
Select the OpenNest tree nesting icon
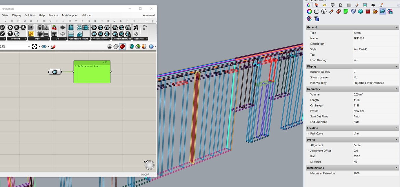[x=136, y=28]
